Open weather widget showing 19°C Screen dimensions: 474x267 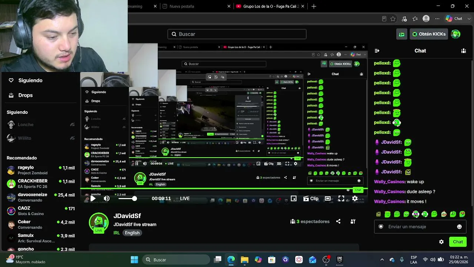coord(25,260)
